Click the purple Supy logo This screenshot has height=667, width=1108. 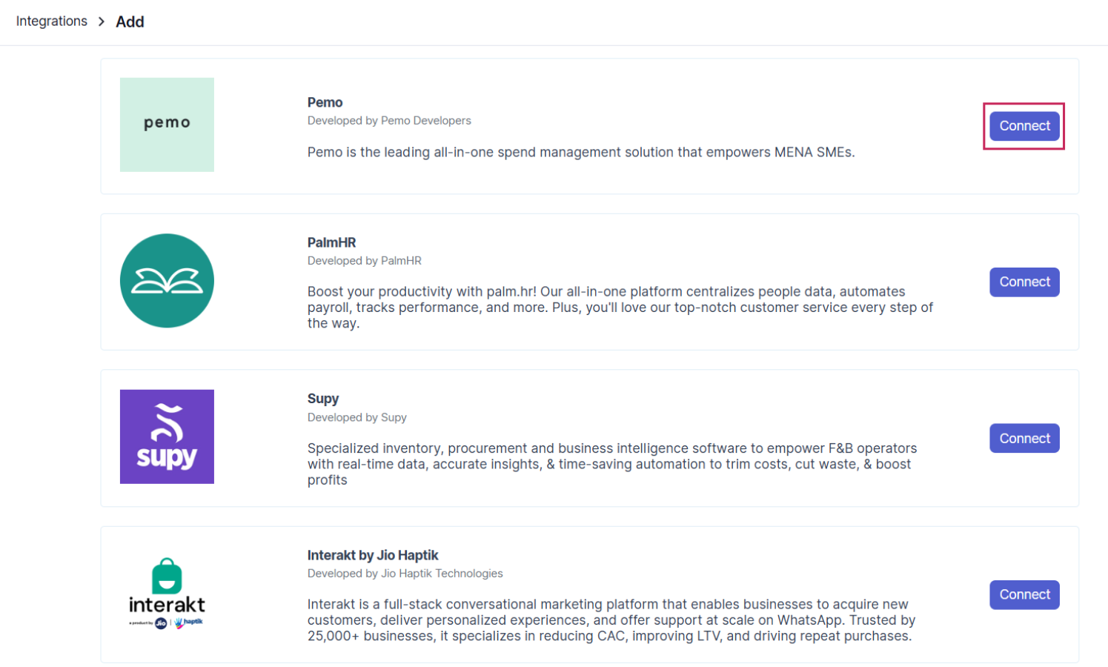(x=167, y=437)
